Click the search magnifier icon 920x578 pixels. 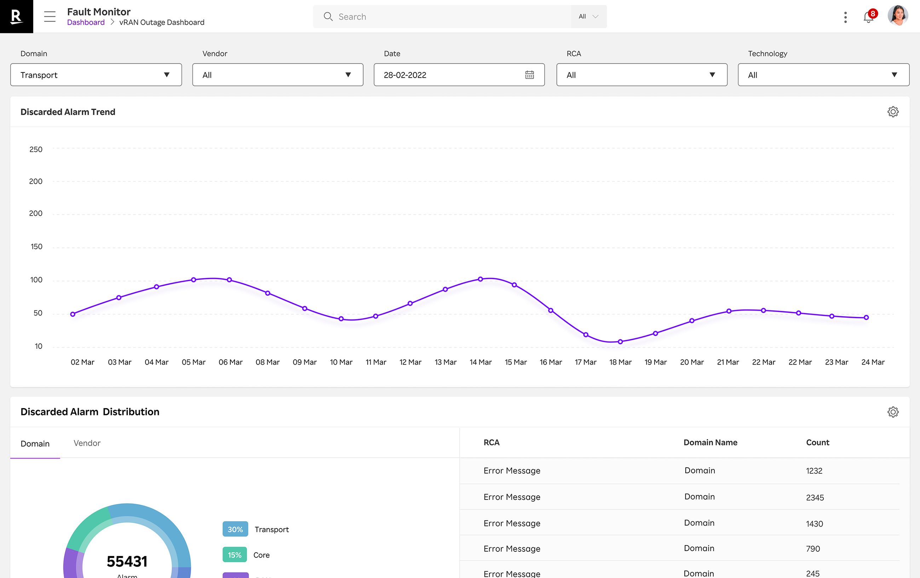click(328, 16)
